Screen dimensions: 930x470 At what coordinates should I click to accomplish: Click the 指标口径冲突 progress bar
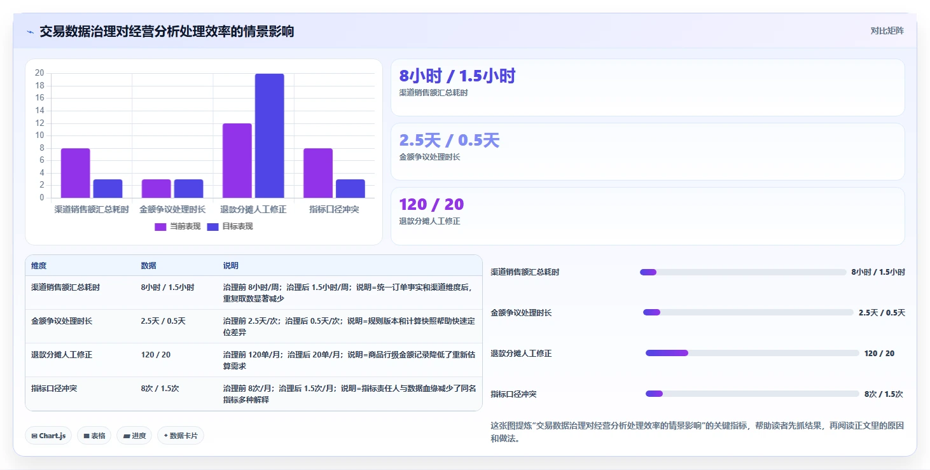(x=753, y=394)
